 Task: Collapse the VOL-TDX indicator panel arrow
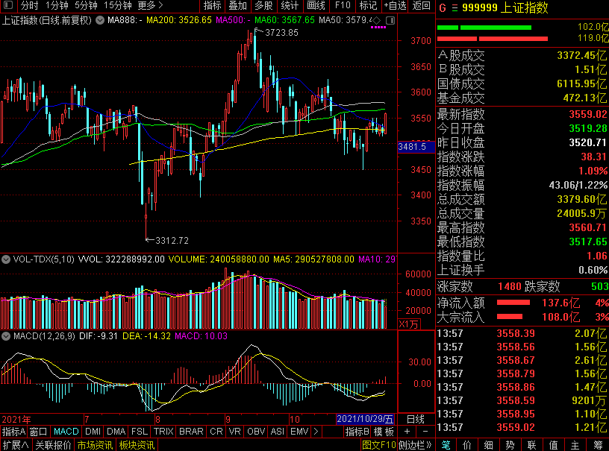pos(6,259)
